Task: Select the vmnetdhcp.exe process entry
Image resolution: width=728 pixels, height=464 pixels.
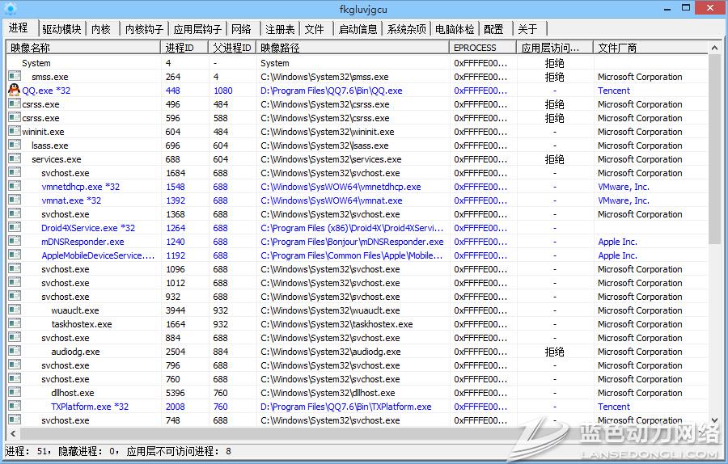Action: coord(80,187)
